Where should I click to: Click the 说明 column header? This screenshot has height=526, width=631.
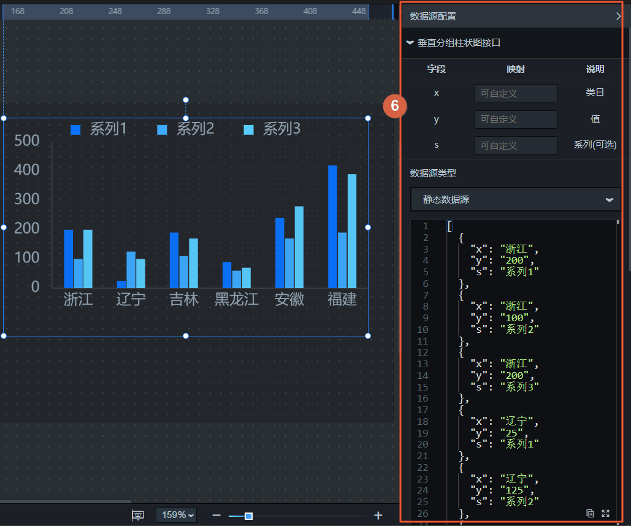coord(595,69)
